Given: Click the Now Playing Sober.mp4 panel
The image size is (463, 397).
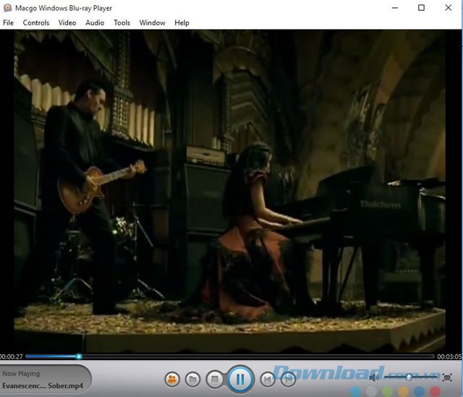Looking at the screenshot, I should 45,380.
